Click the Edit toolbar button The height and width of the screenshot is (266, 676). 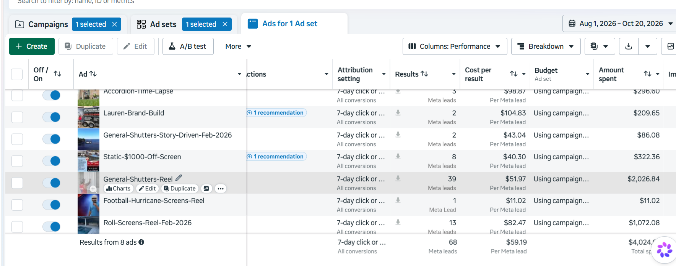click(x=135, y=46)
